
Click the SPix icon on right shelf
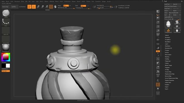[x=158, y=15]
